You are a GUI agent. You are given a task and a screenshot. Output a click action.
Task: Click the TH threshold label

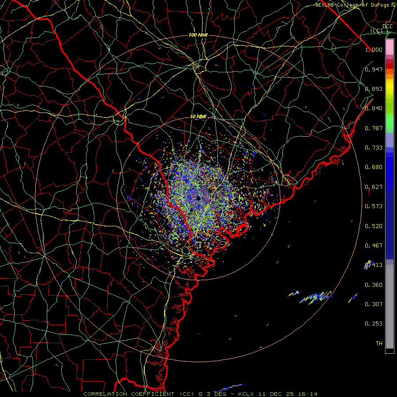[x=379, y=344]
